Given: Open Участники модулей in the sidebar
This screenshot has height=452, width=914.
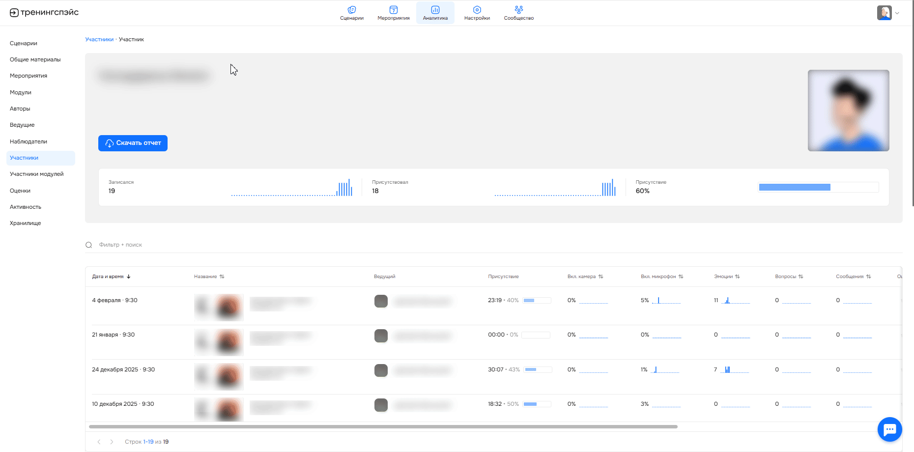Looking at the screenshot, I should (37, 174).
